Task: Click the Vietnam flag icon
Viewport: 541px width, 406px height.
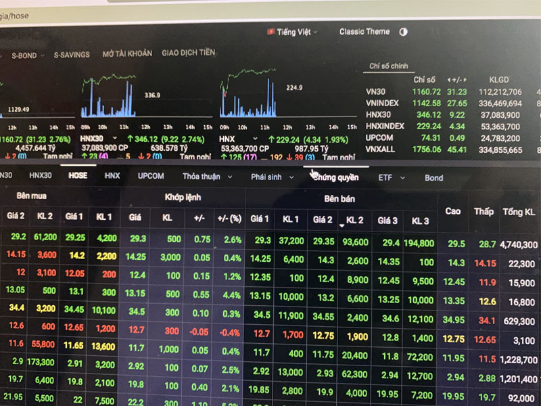Action: 271,32
